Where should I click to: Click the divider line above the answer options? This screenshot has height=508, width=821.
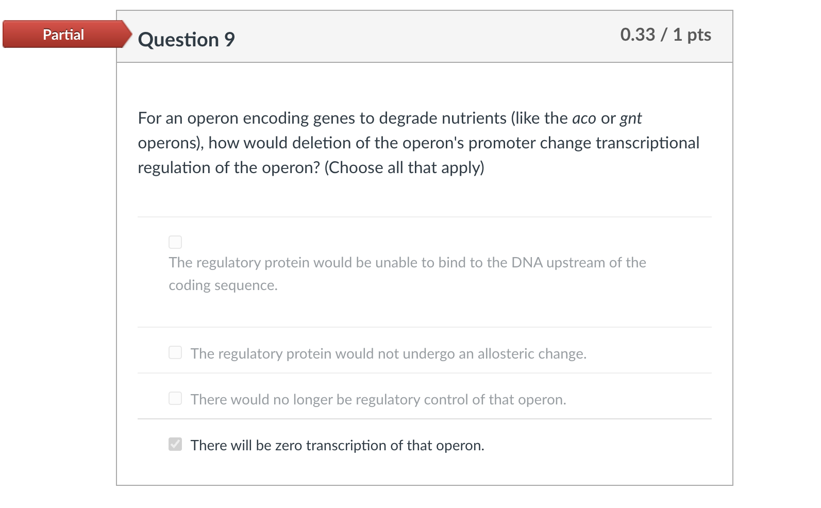click(424, 217)
